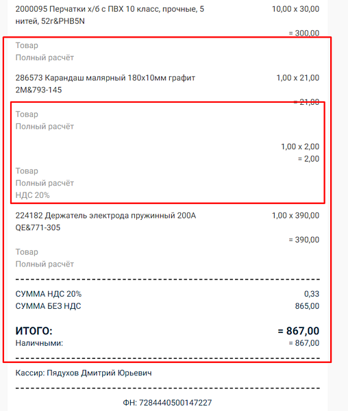Image resolution: width=348 pixels, height=411 pixels.
Task: Click the item name 2000095 Перчатки х/б
Action: [110, 15]
